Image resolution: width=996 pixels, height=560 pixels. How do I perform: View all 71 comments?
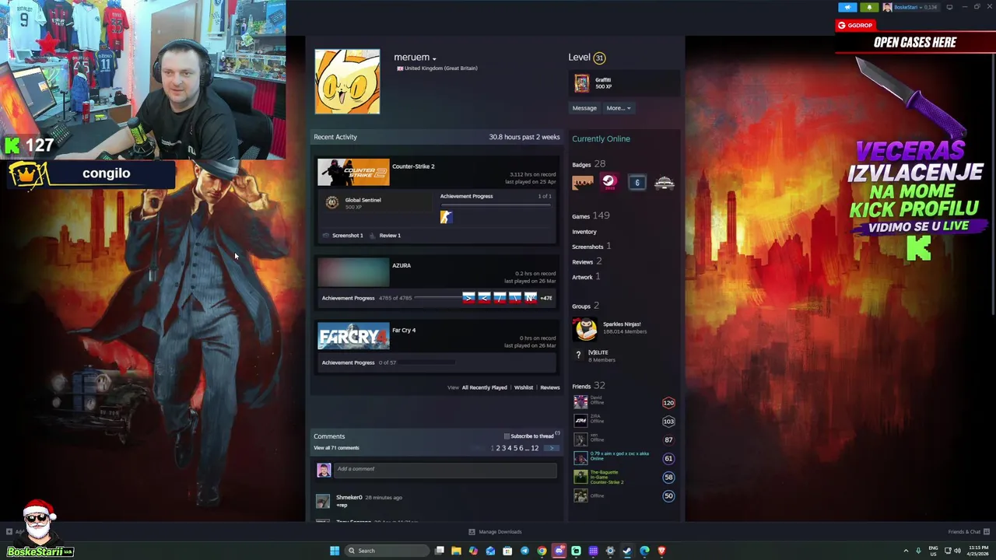(336, 448)
